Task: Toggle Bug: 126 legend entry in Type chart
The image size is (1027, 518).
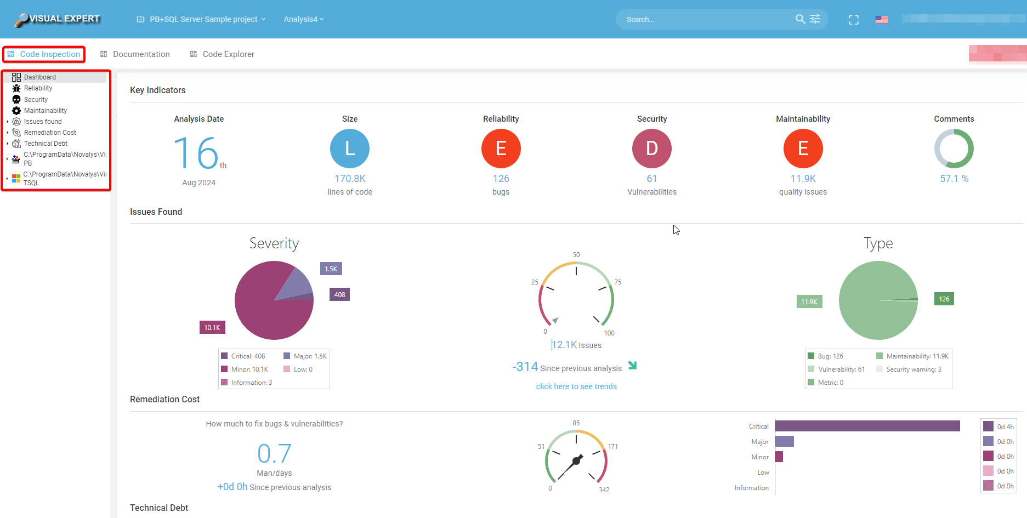Action: tap(825, 356)
